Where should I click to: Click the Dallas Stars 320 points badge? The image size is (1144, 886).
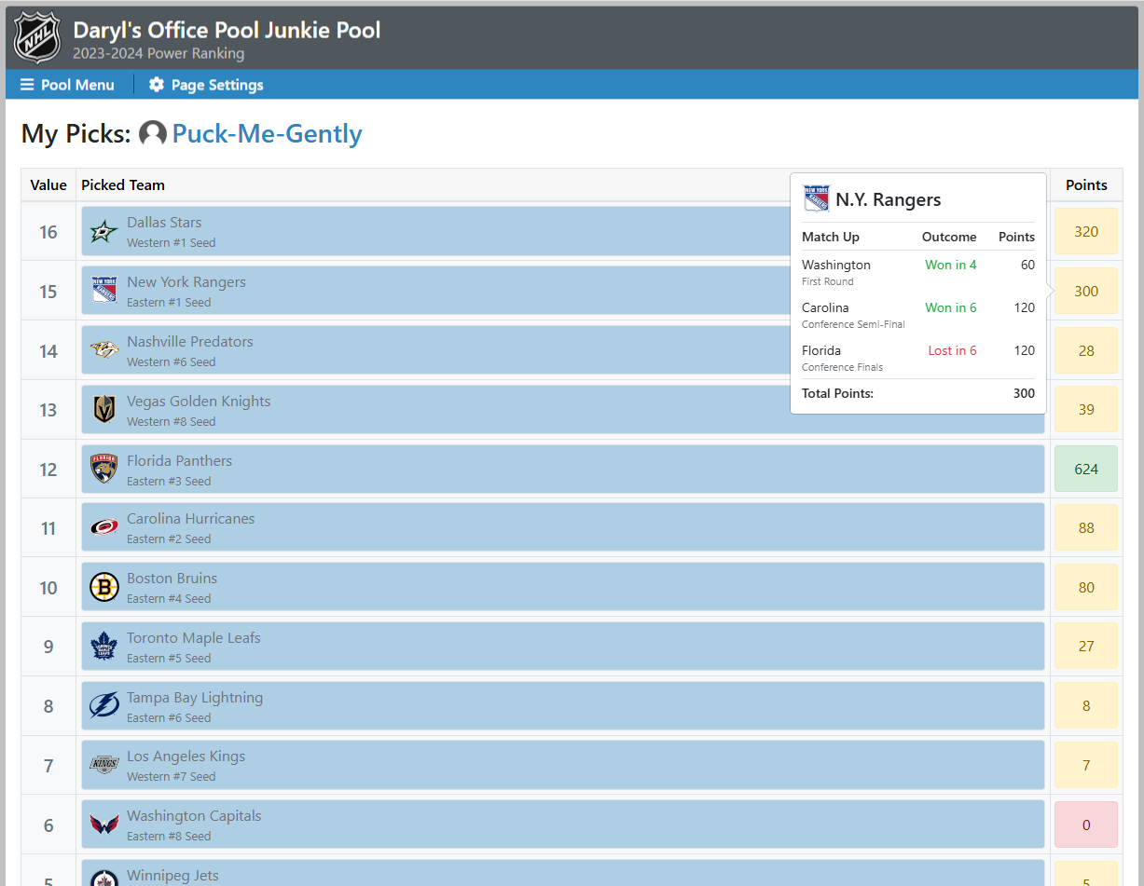pos(1086,232)
